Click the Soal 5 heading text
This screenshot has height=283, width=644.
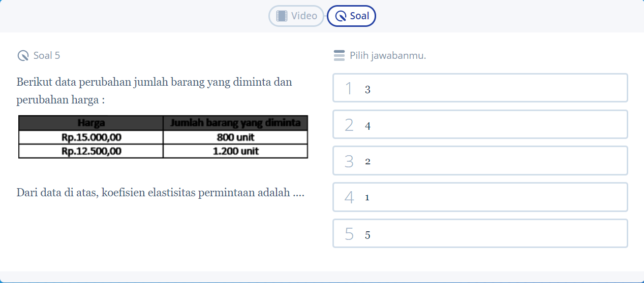point(47,56)
